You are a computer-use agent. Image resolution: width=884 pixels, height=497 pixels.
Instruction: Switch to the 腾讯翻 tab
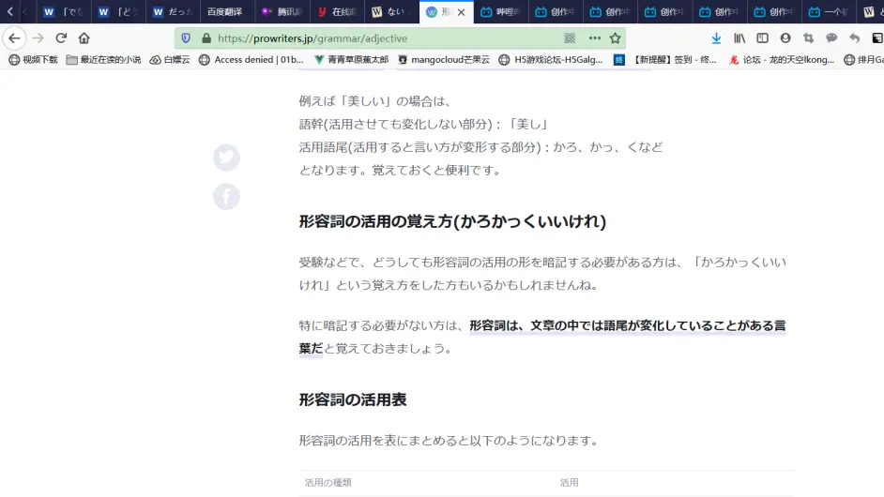[282, 12]
